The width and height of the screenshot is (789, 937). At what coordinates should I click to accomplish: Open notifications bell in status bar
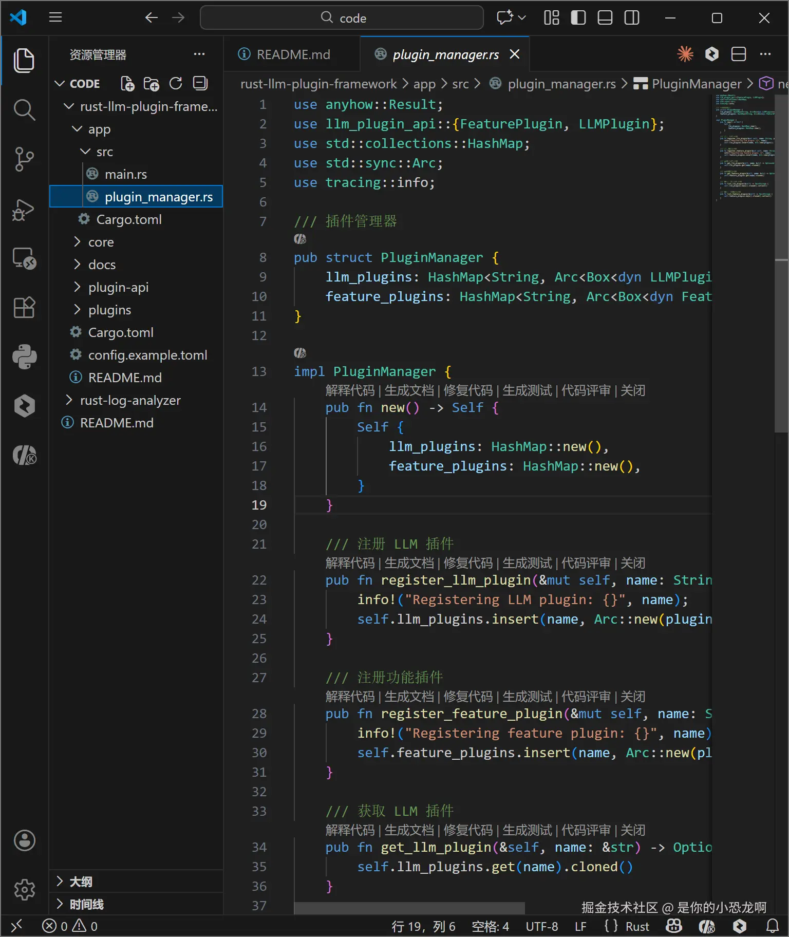coord(772,926)
